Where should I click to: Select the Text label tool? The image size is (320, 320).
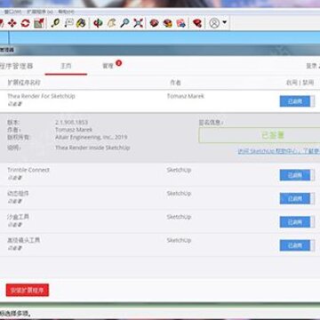(68, 23)
